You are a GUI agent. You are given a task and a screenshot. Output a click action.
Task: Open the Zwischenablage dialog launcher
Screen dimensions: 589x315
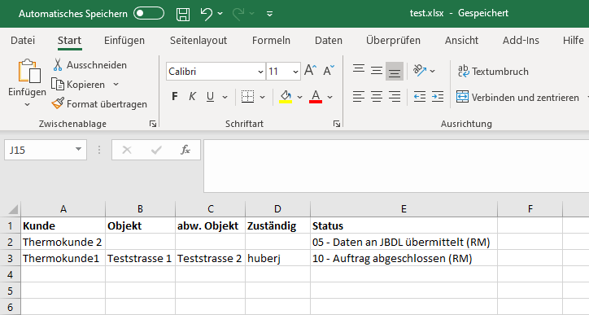153,124
